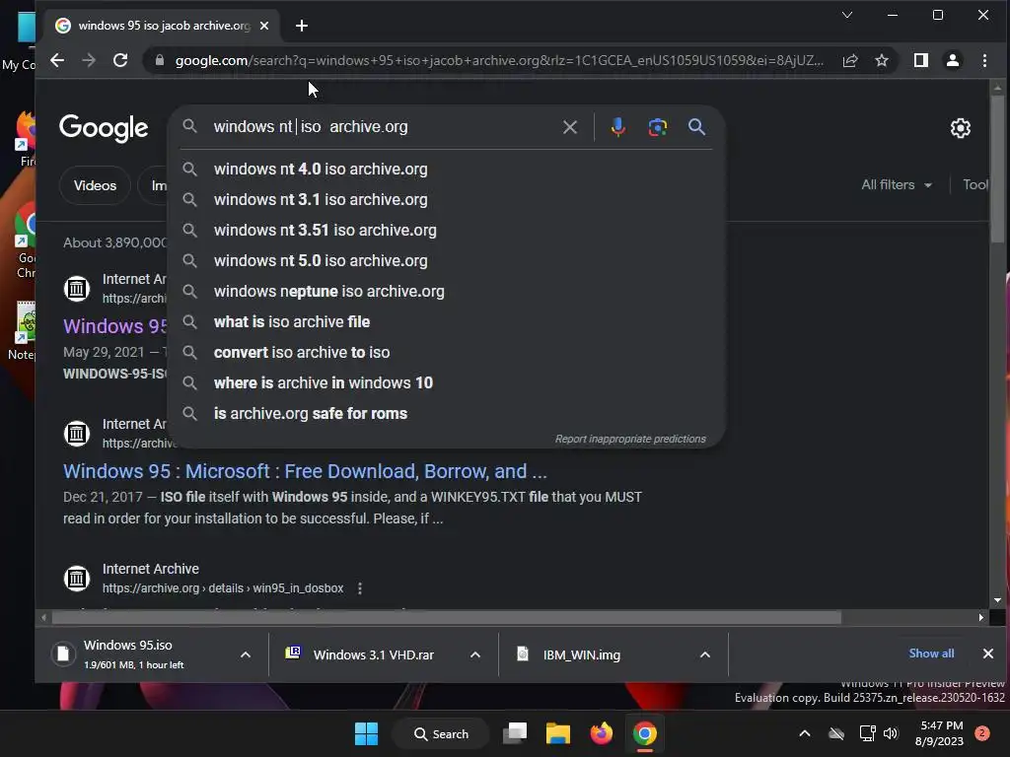The image size is (1010, 757).
Task: Open Firefox from the taskbar
Action: [x=602, y=733]
